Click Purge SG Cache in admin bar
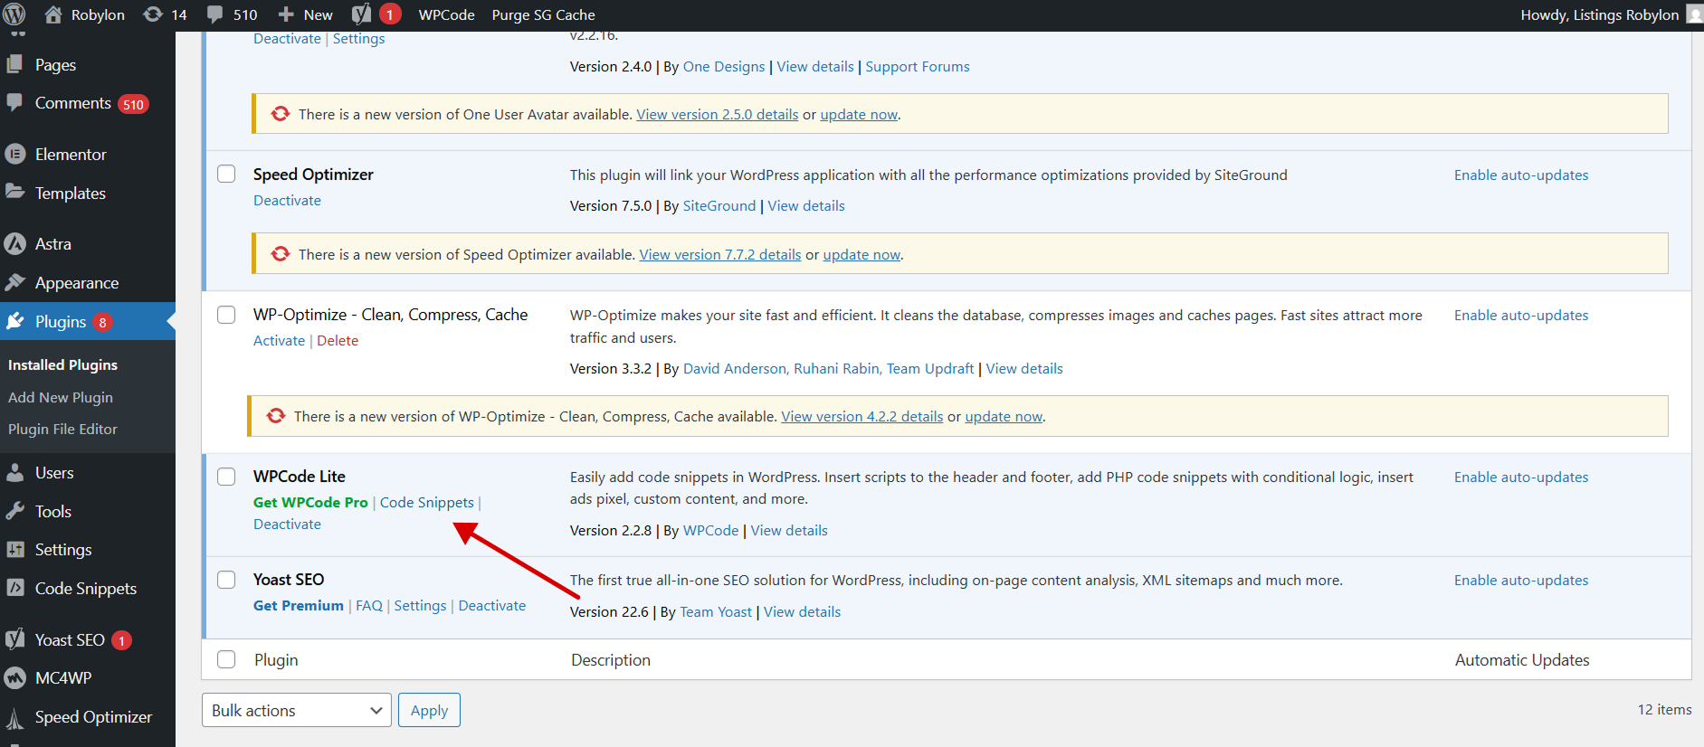Screen dimensions: 1704x747 (543, 14)
